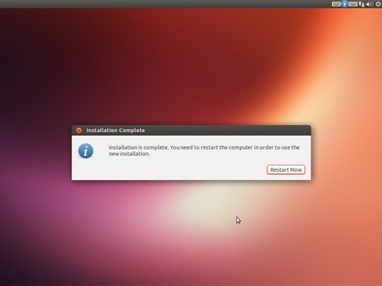Open the accessibility indicator in the top panel
The height and width of the screenshot is (286, 382).
pos(345,4)
